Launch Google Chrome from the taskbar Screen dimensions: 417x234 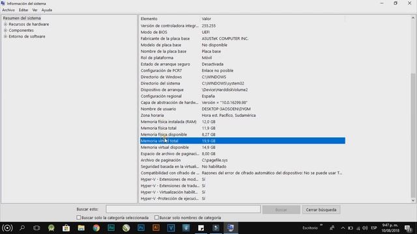[96, 228]
